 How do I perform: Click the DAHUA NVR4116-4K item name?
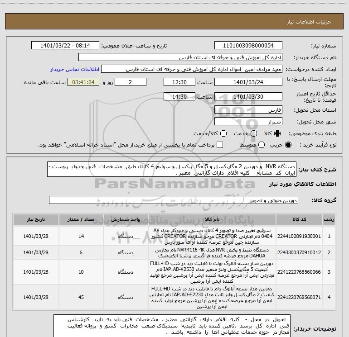click(x=212, y=252)
